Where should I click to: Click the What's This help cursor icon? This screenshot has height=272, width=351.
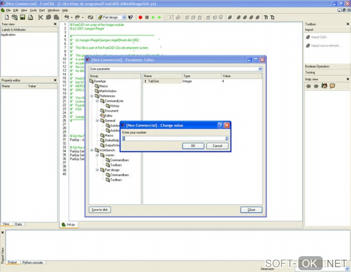tap(130, 17)
